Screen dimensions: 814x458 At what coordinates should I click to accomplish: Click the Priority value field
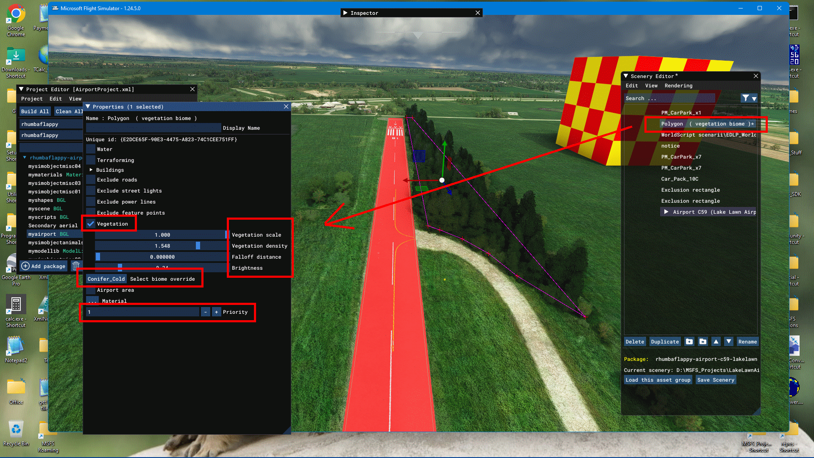pyautogui.click(x=142, y=312)
